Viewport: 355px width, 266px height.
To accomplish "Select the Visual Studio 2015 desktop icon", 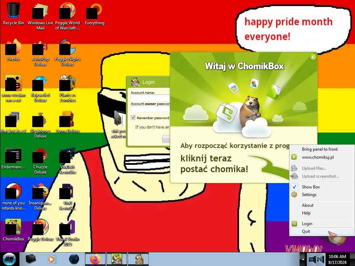I will 68,233.
